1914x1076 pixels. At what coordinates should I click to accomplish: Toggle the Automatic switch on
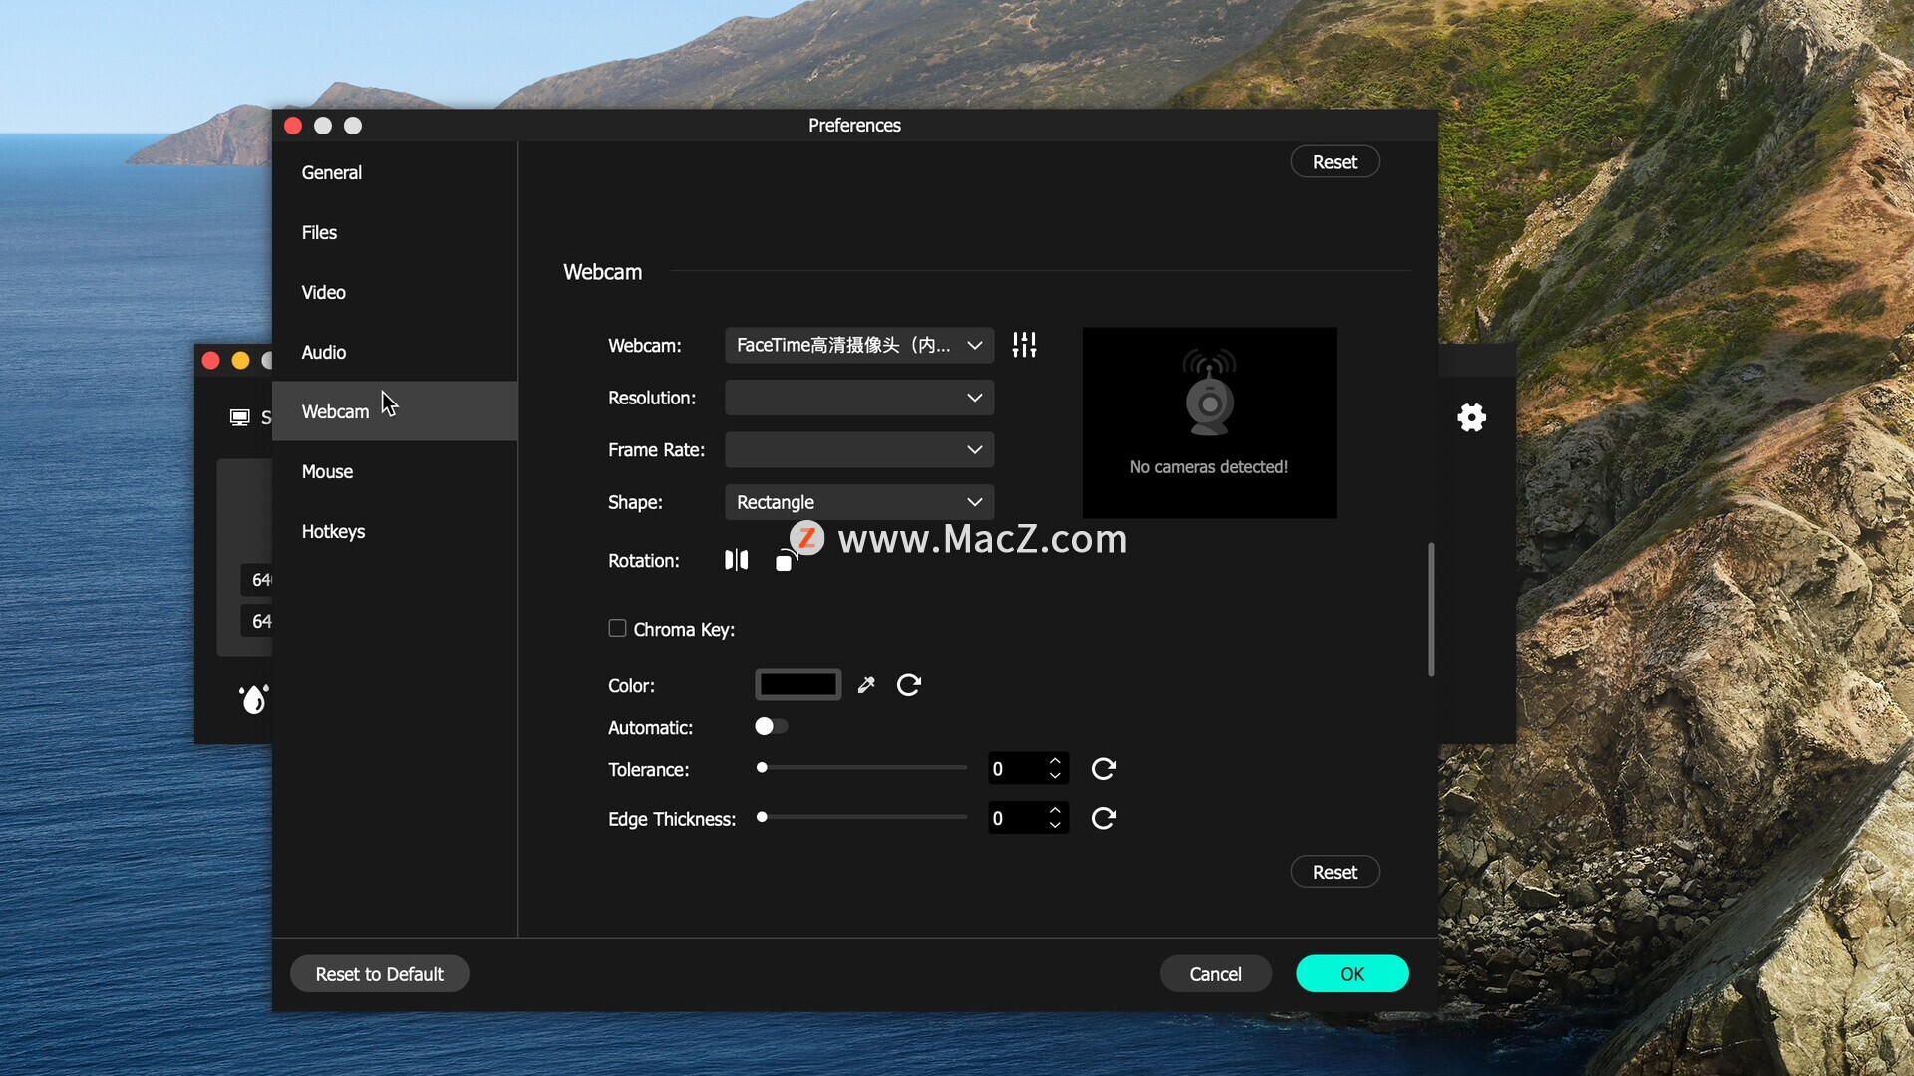pos(771,726)
